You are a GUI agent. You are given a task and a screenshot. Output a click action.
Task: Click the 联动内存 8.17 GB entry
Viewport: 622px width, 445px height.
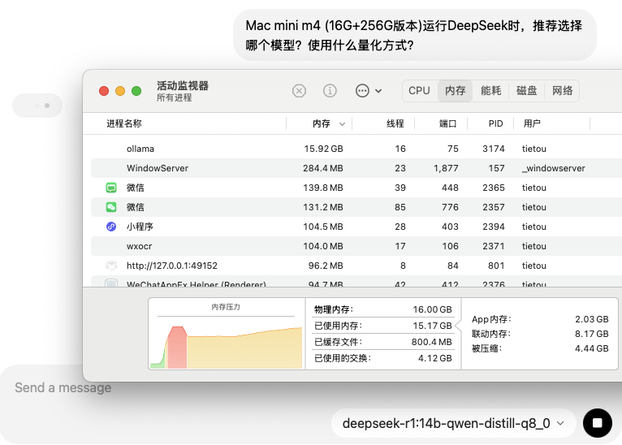click(x=540, y=334)
